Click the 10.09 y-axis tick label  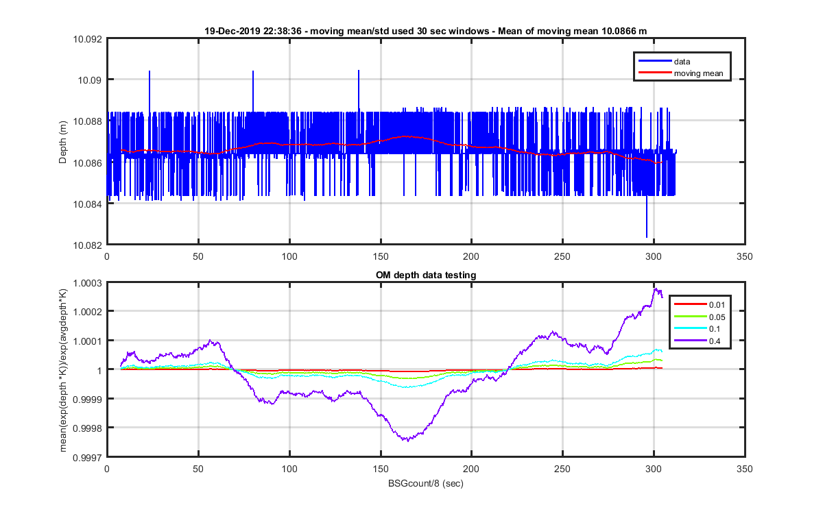(90, 79)
